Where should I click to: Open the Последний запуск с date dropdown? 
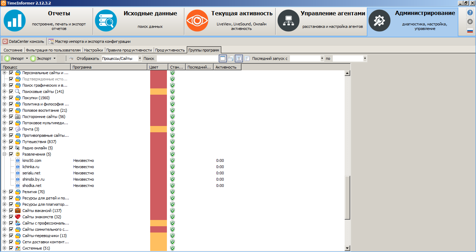(322, 58)
